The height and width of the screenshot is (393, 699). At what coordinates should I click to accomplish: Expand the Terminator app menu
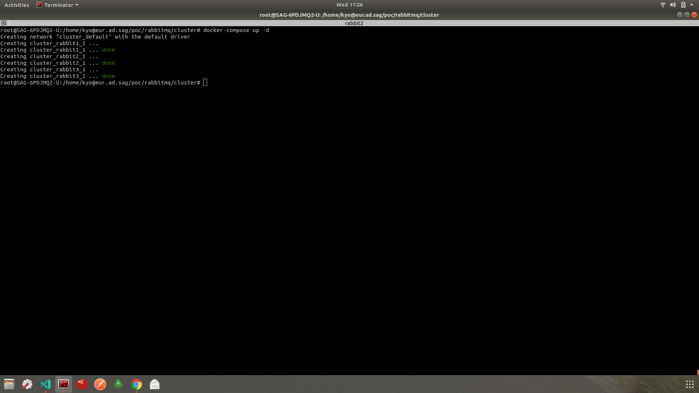coord(58,5)
